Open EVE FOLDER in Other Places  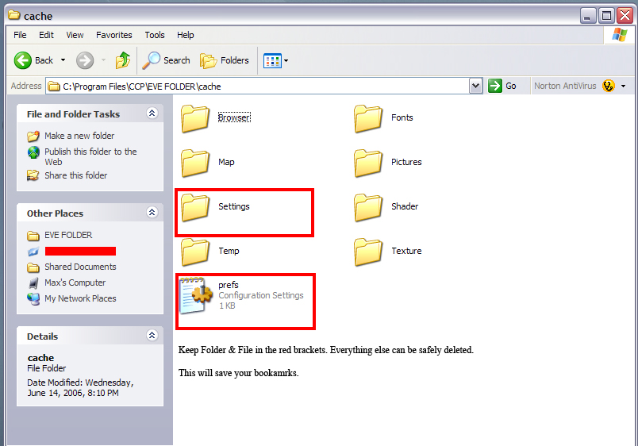coord(68,235)
